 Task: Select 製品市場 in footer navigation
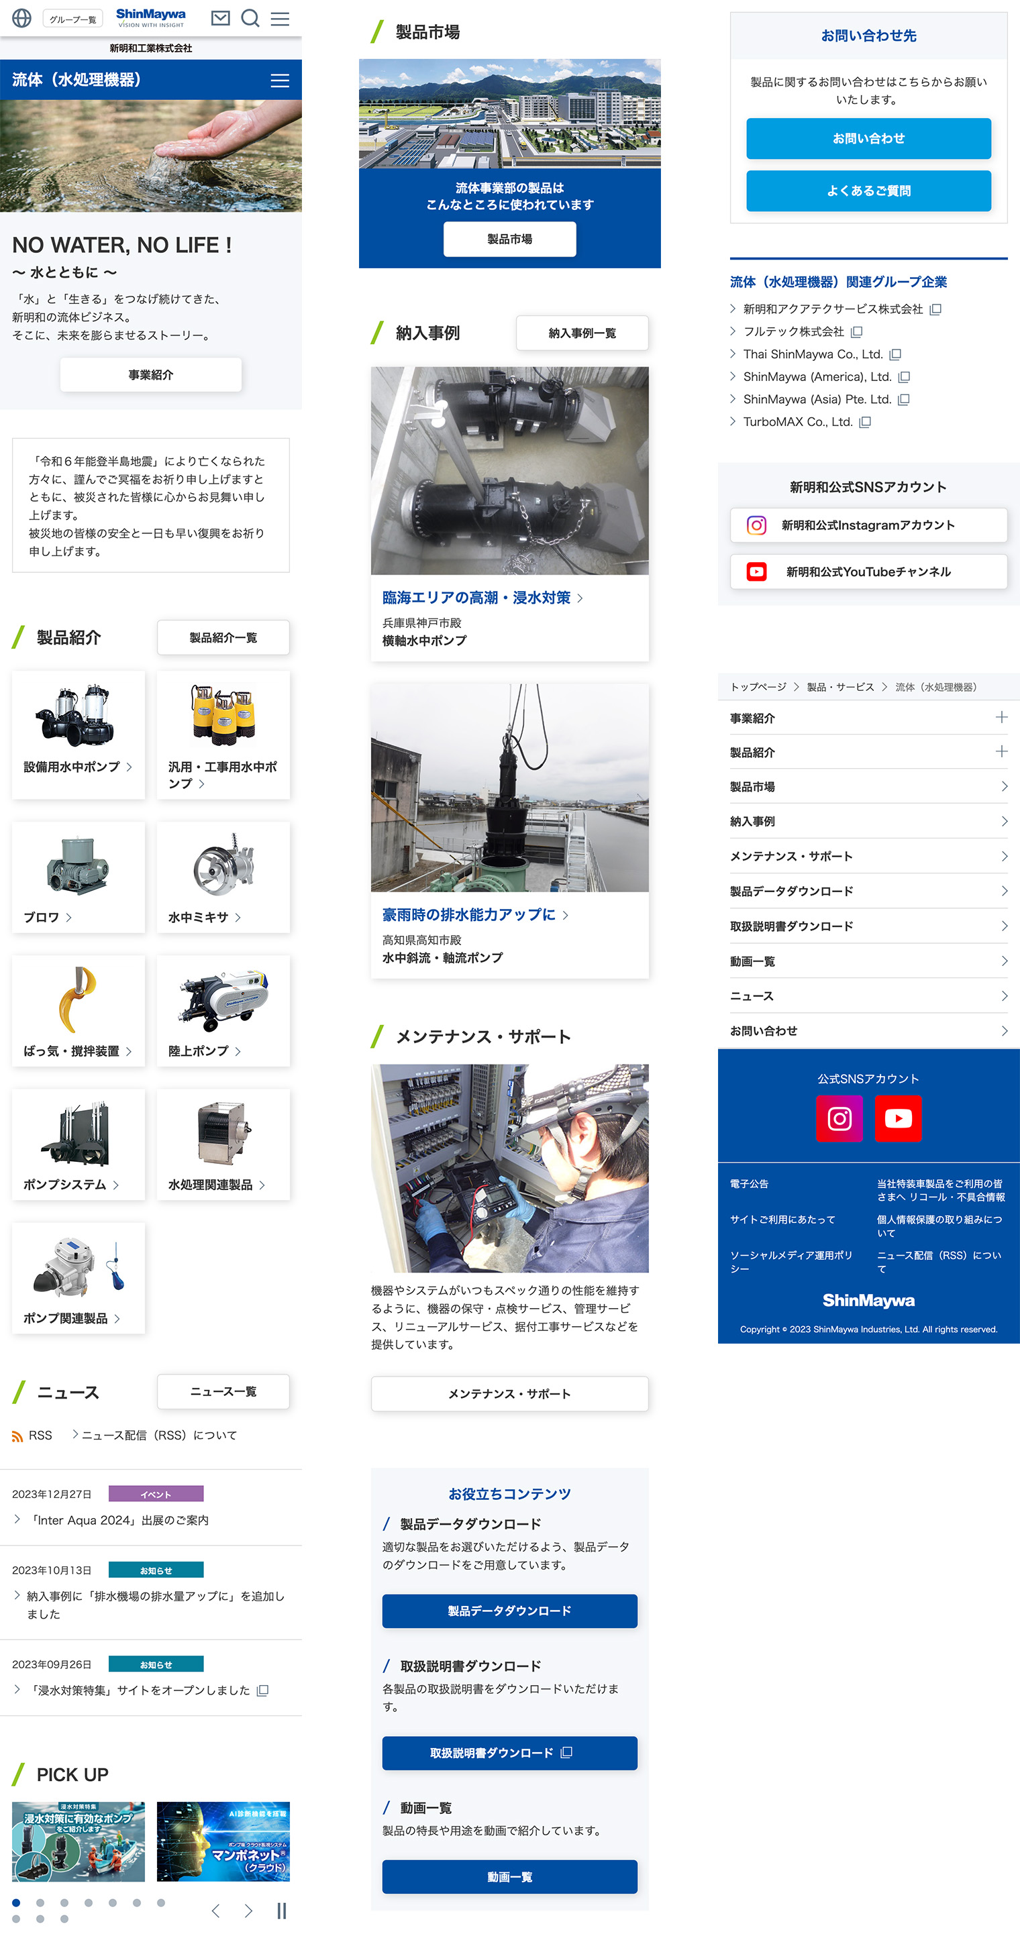tap(868, 786)
